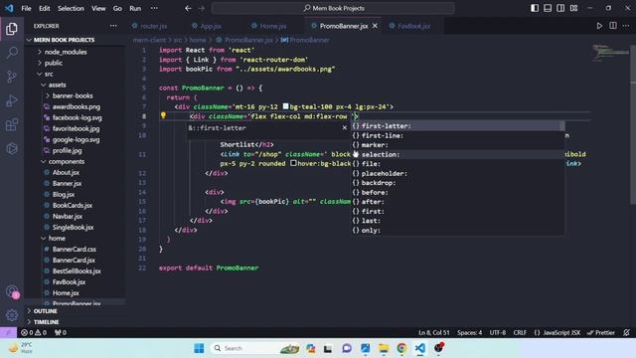Open Run and Debug view
Viewport: 636px width, 358px height.
click(x=12, y=100)
